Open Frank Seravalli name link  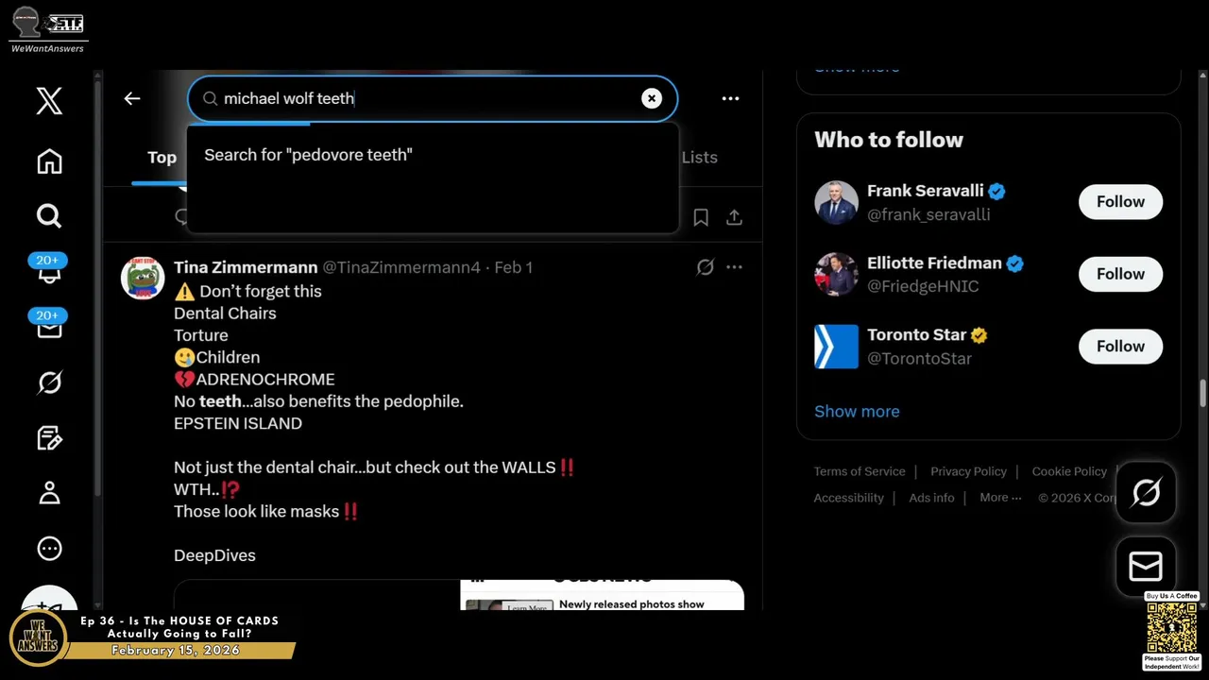pos(925,191)
